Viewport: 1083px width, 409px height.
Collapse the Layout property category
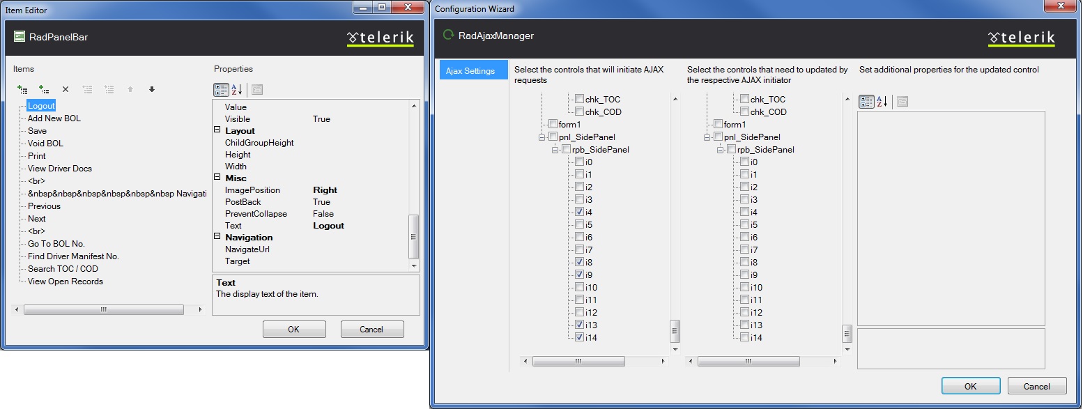tap(217, 130)
